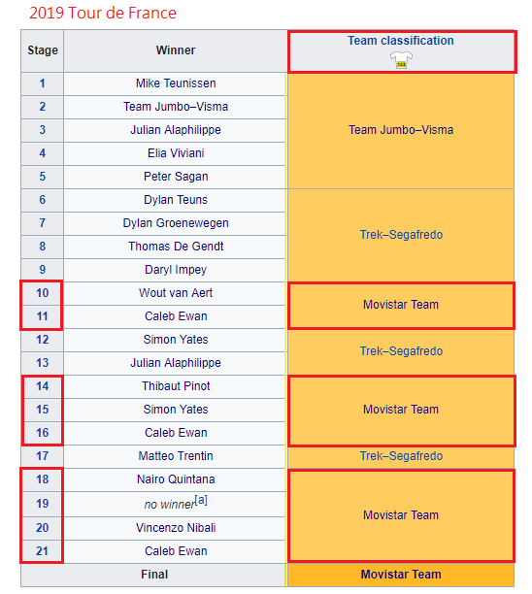Click the team classification jersey icon
This screenshot has height=594, width=532.
401,60
